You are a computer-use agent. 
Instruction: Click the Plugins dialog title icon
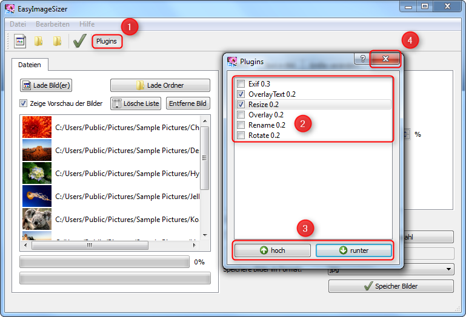(232, 62)
